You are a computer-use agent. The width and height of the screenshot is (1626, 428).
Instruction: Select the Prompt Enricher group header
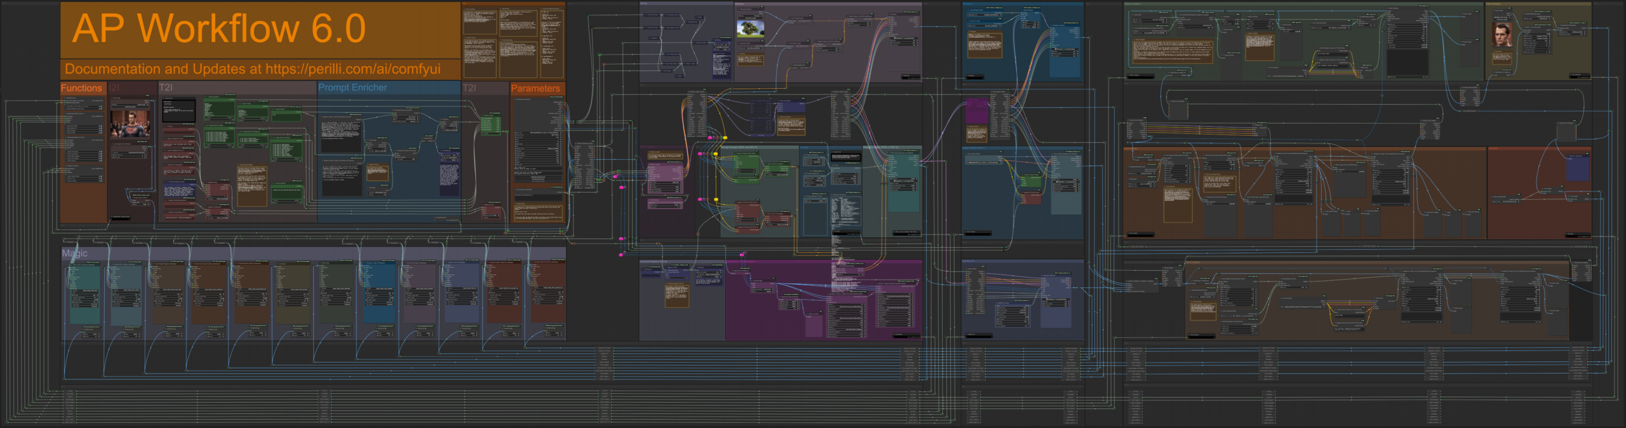click(353, 88)
